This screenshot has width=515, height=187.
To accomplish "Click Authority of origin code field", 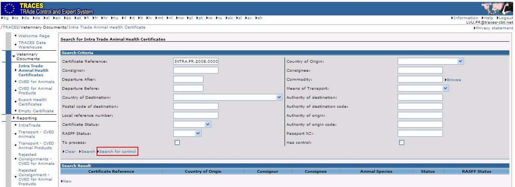I will tap(420, 124).
